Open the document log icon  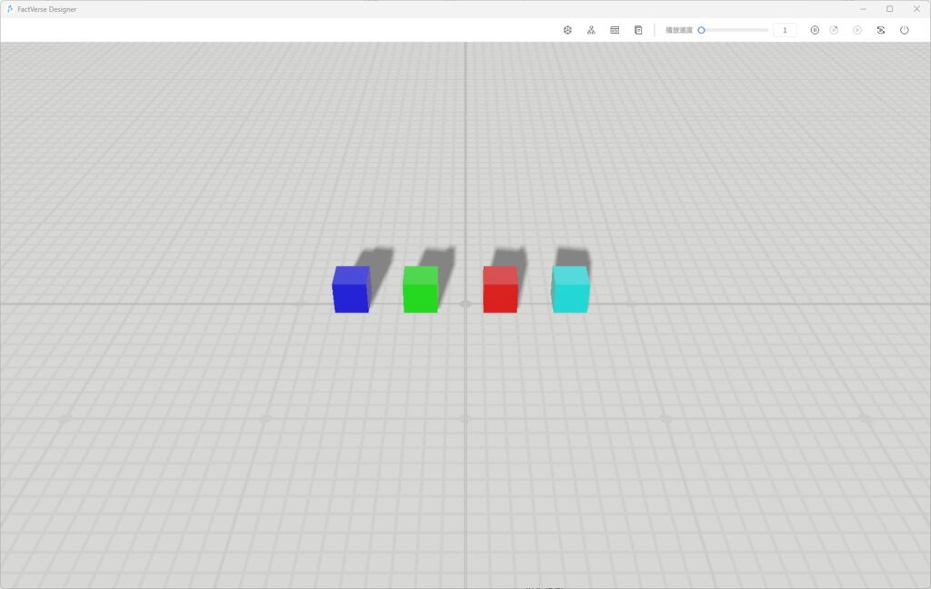[638, 30]
